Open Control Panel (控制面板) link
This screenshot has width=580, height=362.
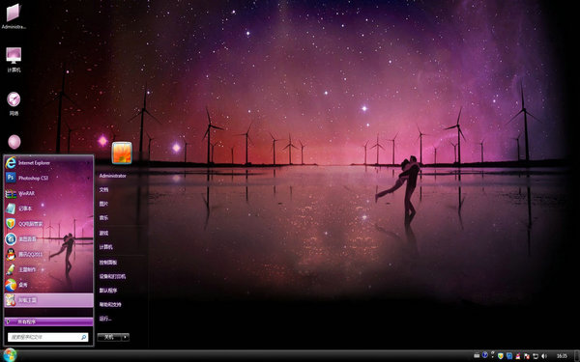(x=108, y=263)
